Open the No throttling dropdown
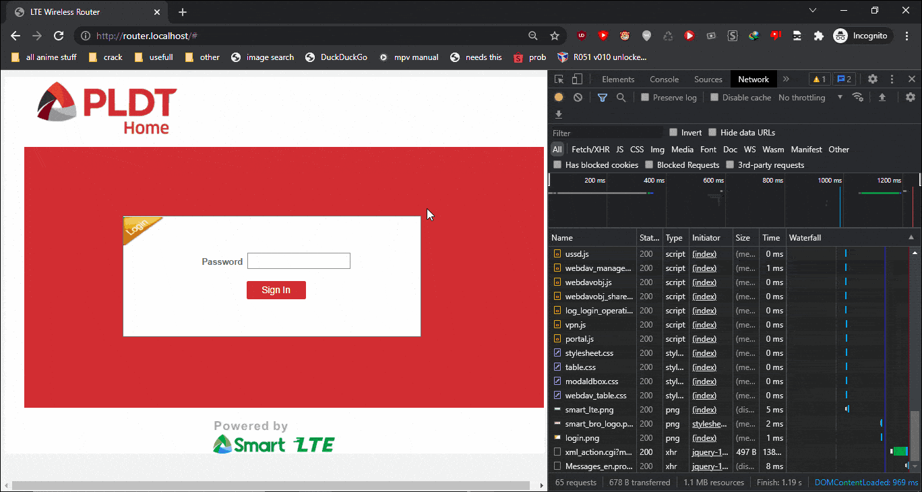This screenshot has width=922, height=492. [x=810, y=98]
